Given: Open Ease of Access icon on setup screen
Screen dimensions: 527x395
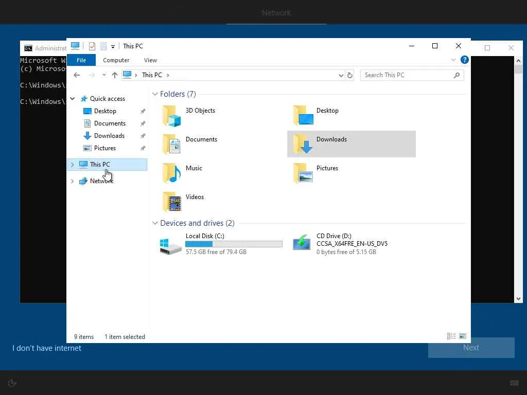Looking at the screenshot, I should (12, 383).
